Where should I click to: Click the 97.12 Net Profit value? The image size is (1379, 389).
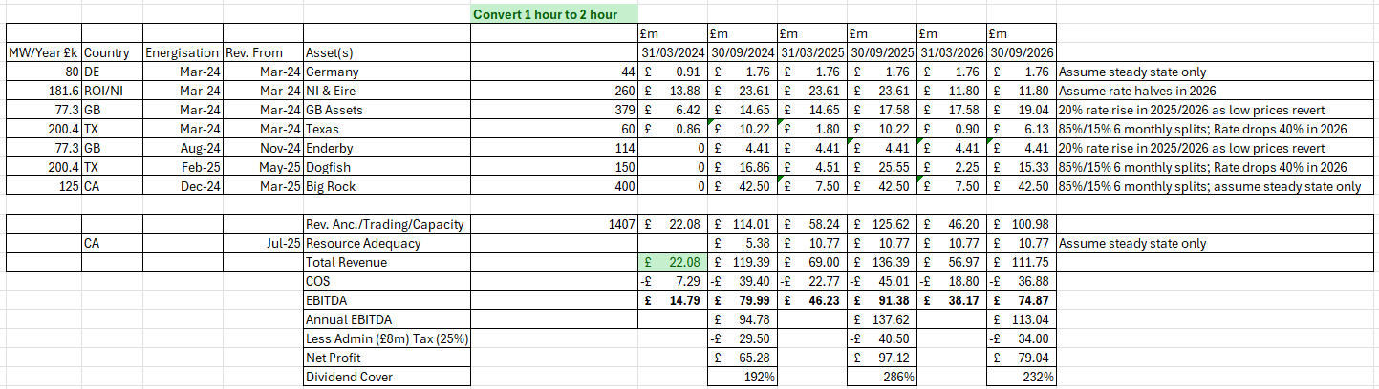[881, 358]
